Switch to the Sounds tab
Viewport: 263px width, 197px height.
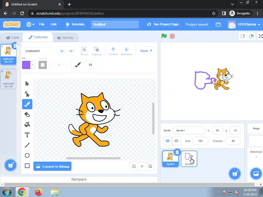click(65, 38)
